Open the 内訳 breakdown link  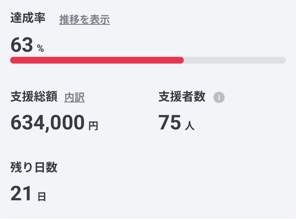tap(74, 97)
